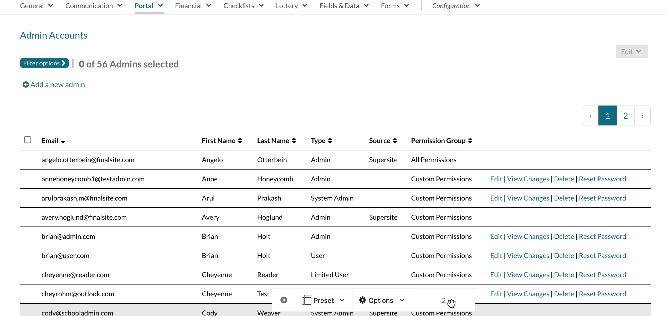Screen dimensions: 667x316
Task: Click Reset Password for annehoneycomb1@testadmin.com
Action: [x=602, y=179]
